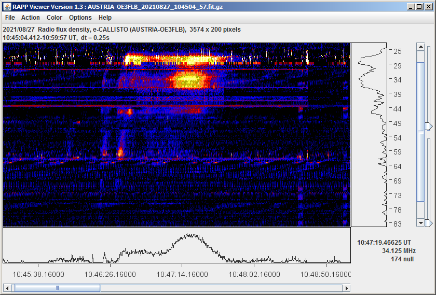
Task: Open the File menu
Action: [x=10, y=18]
